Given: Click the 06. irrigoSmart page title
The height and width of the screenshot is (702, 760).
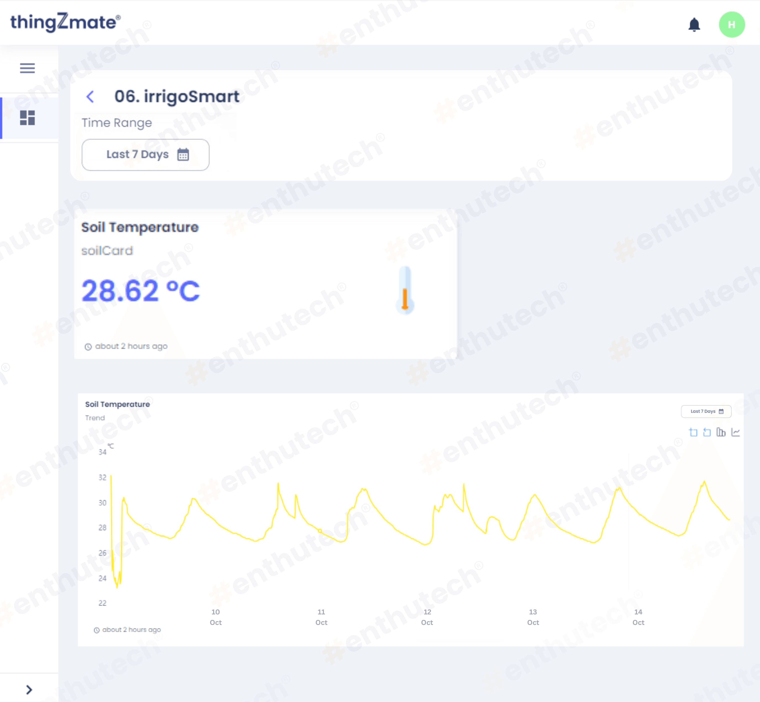Looking at the screenshot, I should coord(177,96).
